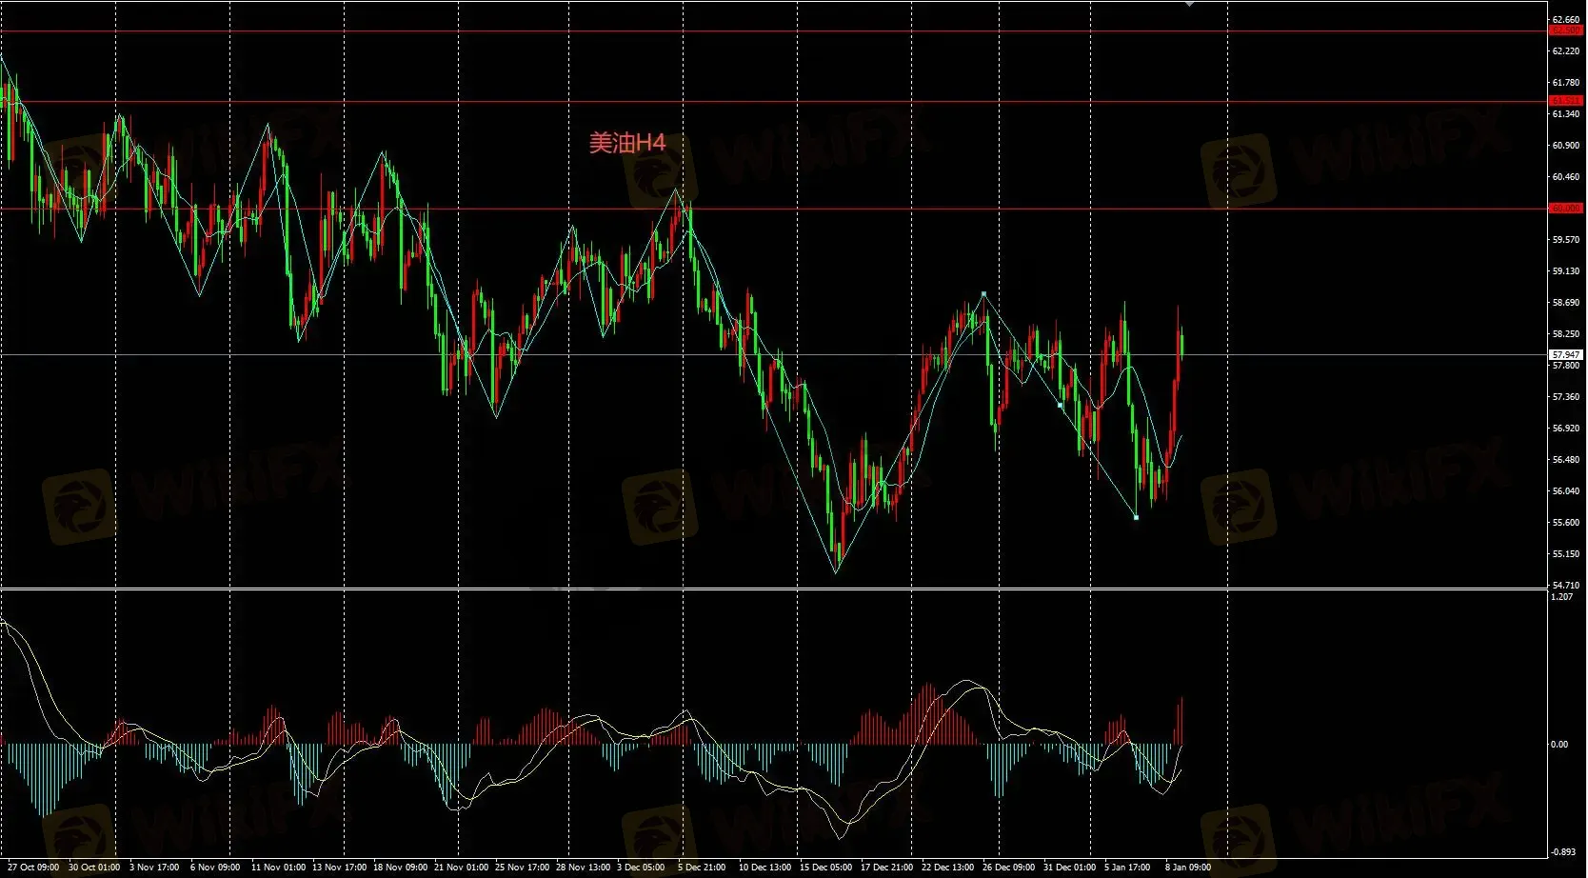1588x878 pixels.
Task: Click the 61.780 price scale value
Action: pyautogui.click(x=1566, y=83)
